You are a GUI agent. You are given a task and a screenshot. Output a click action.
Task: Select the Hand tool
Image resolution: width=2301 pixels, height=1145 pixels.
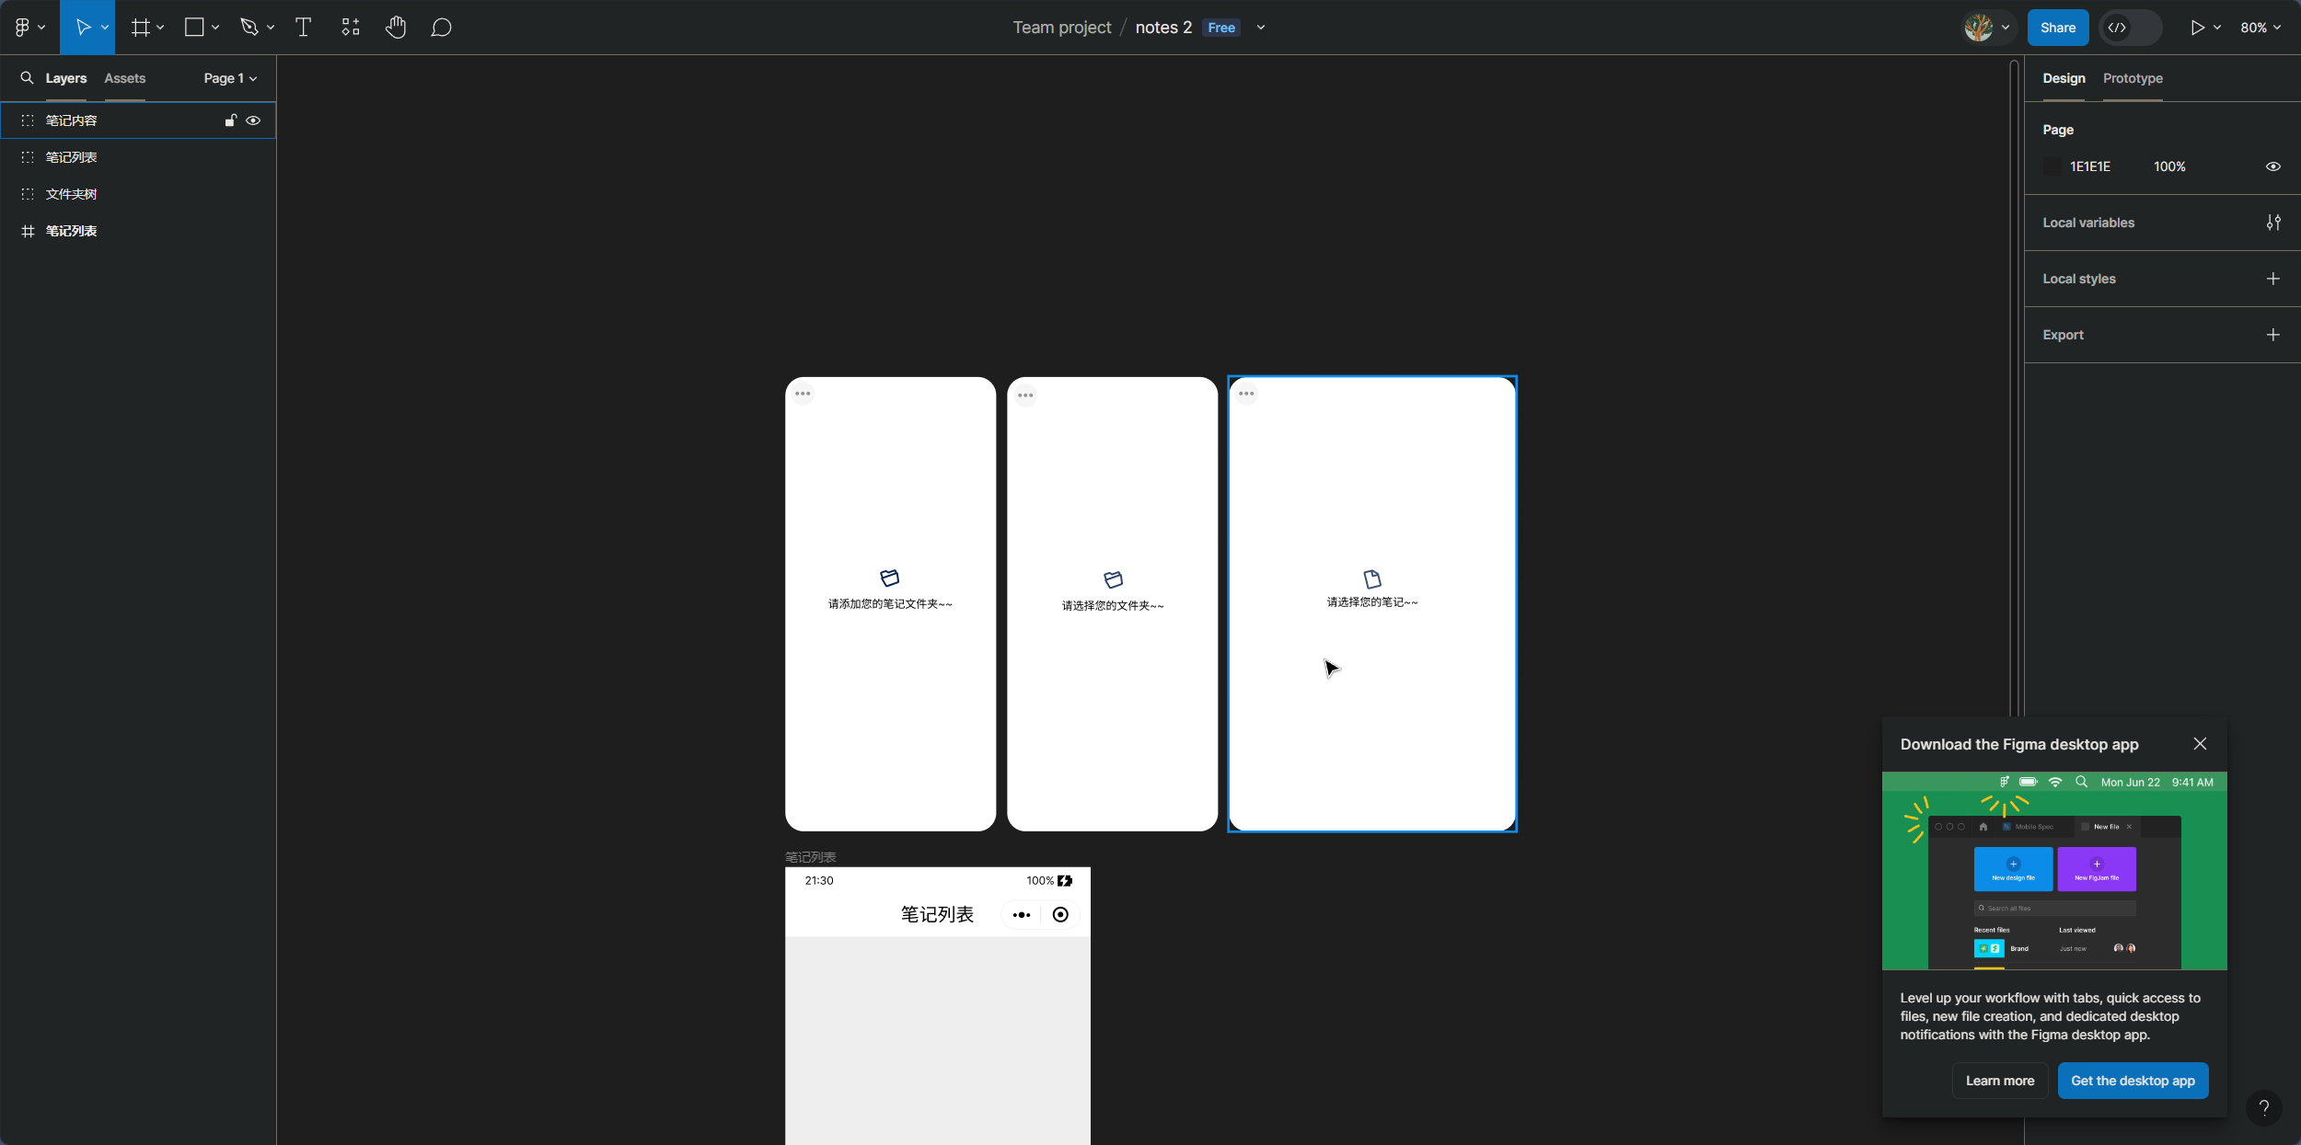coord(396,27)
